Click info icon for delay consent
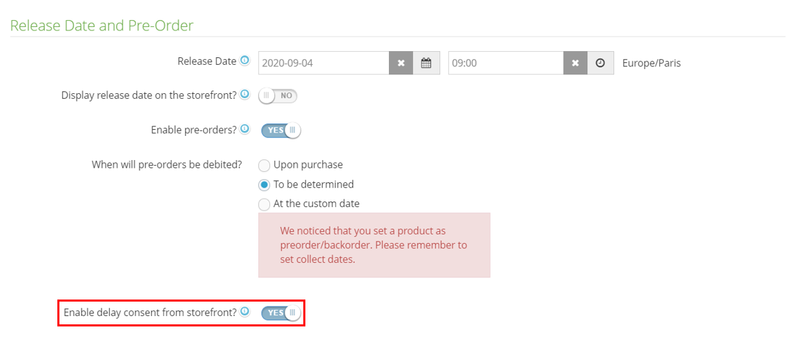 tap(245, 312)
